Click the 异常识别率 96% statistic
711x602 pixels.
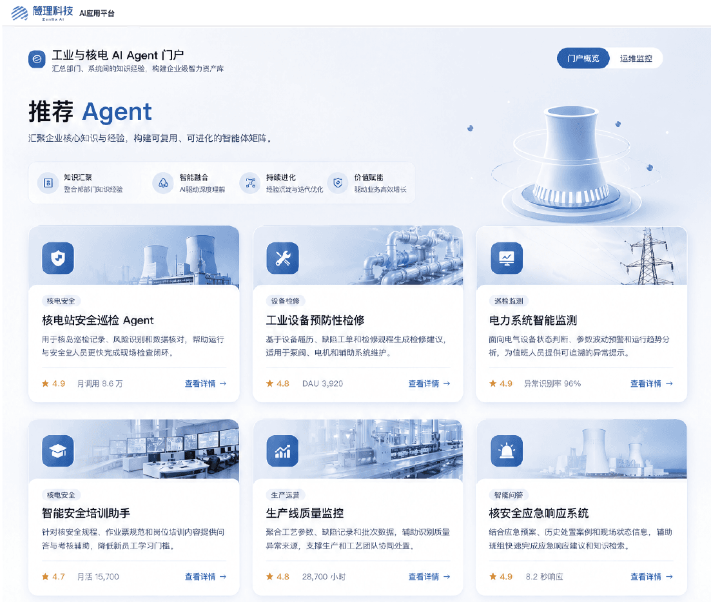(552, 384)
